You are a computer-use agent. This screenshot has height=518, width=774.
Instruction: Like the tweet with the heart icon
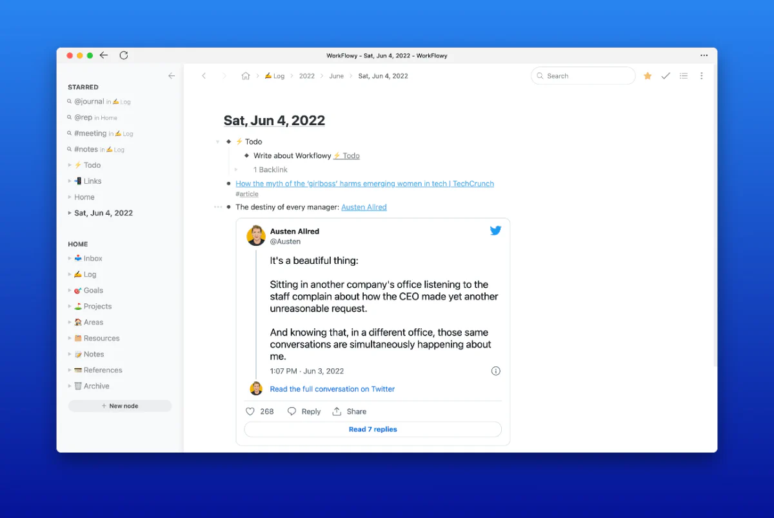(250, 412)
